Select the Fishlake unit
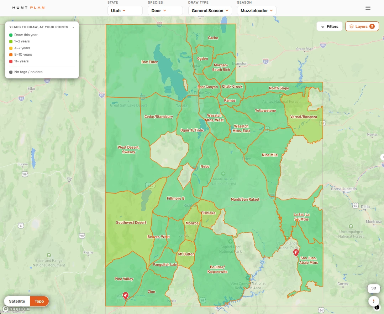384x314 pixels. [x=208, y=213]
